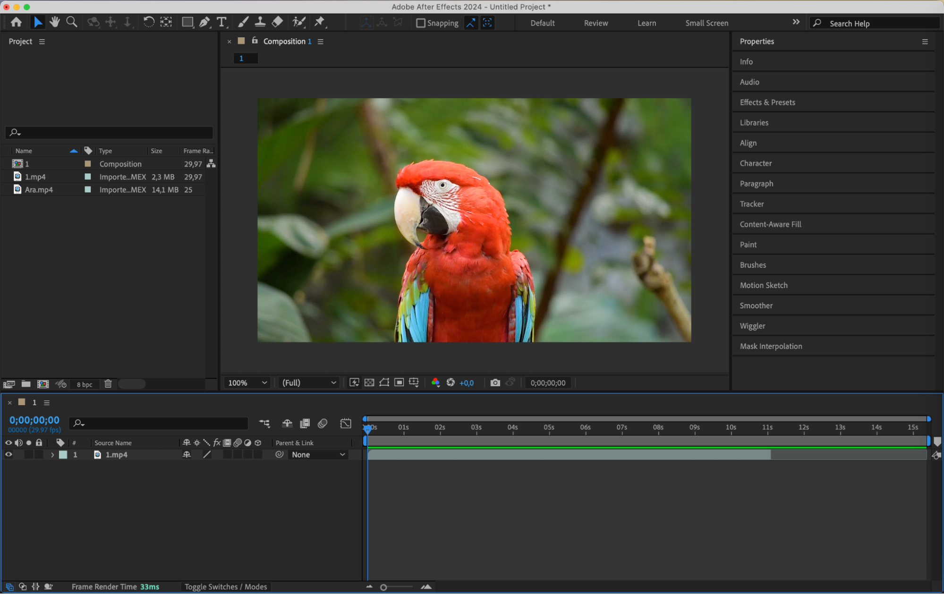Click the Take Snapshot camera icon
Screen dimensions: 944x594
494,382
